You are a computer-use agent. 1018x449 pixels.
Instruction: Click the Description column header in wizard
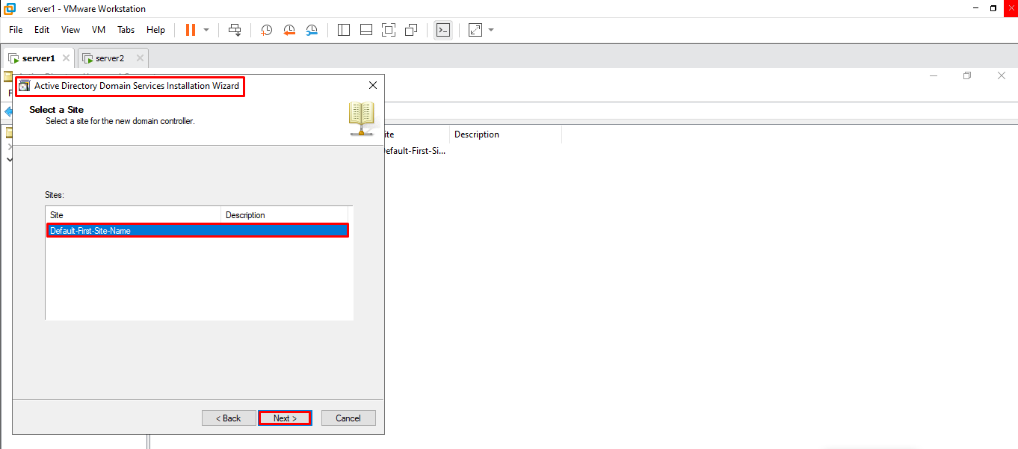[285, 215]
